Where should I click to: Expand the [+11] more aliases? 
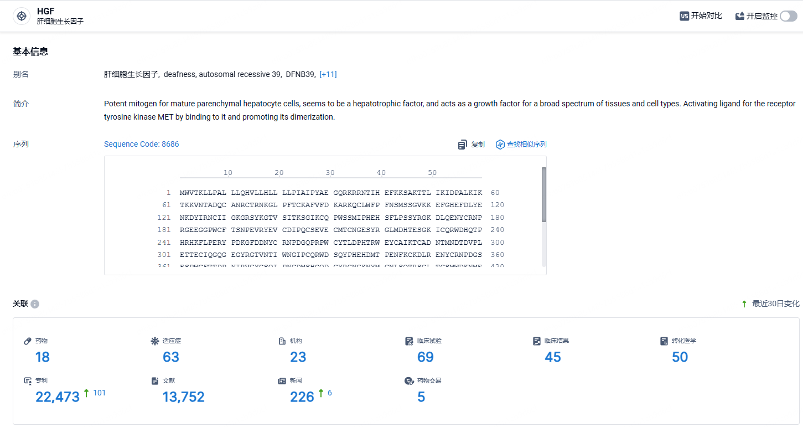(x=328, y=74)
